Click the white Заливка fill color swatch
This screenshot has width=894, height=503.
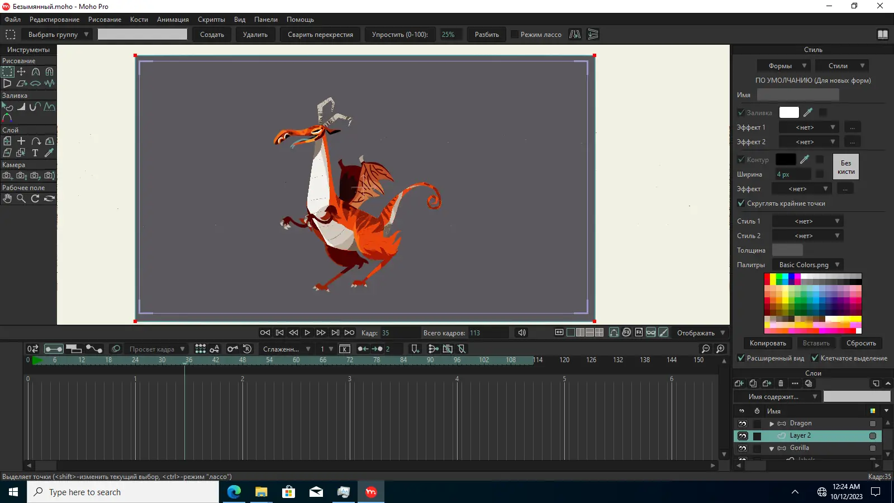[788, 112]
